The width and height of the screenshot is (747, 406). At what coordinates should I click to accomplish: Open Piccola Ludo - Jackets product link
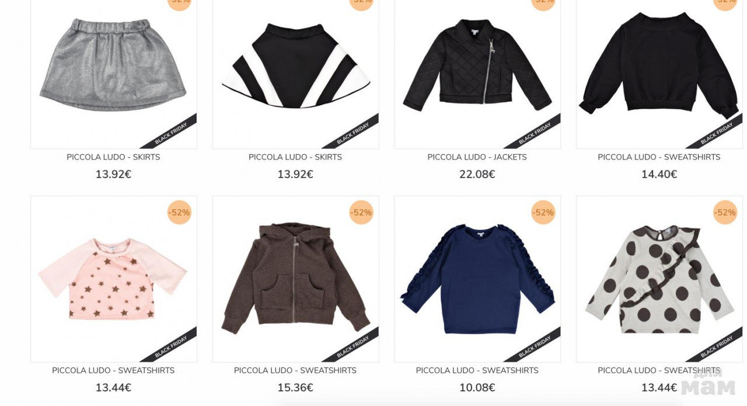[477, 157]
